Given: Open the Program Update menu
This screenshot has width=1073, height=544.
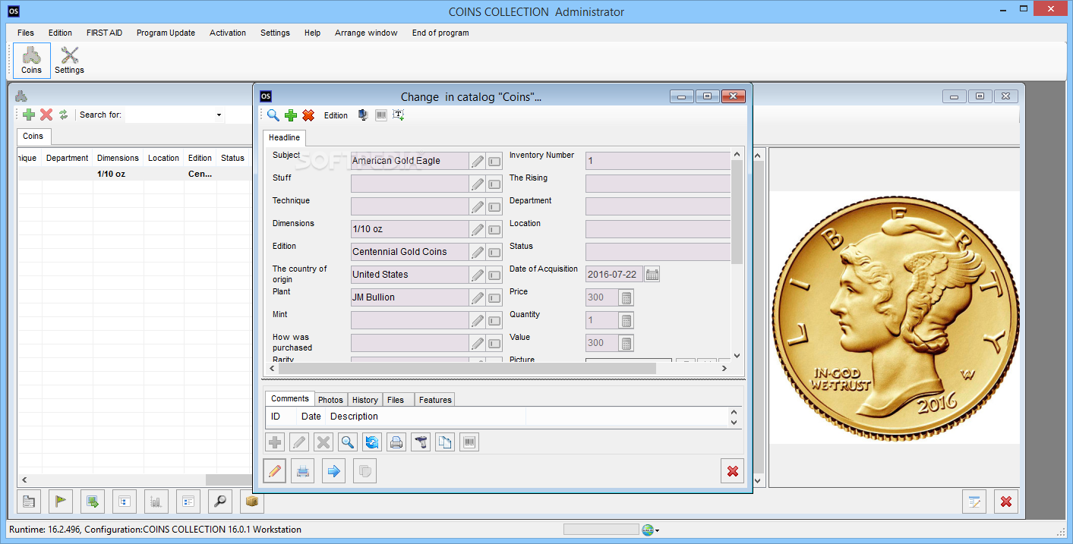Looking at the screenshot, I should (x=166, y=33).
